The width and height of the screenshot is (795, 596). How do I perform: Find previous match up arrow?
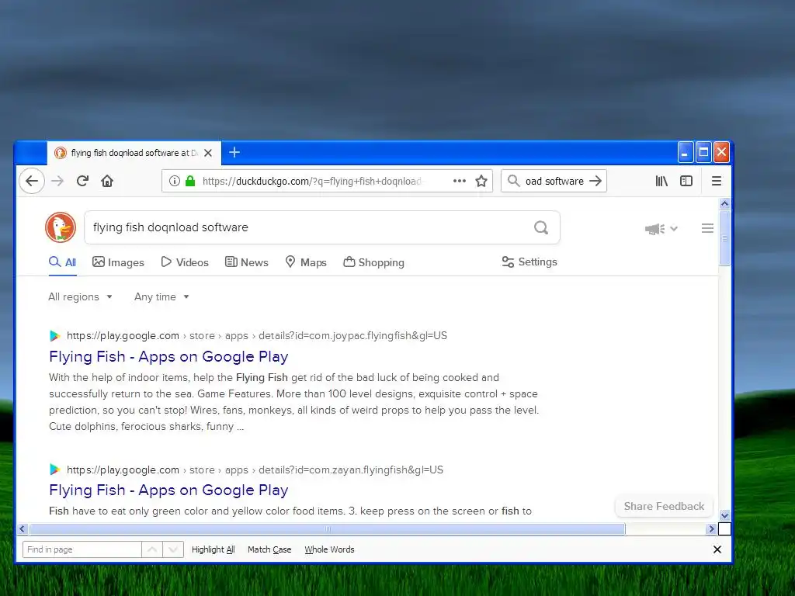pyautogui.click(x=152, y=549)
